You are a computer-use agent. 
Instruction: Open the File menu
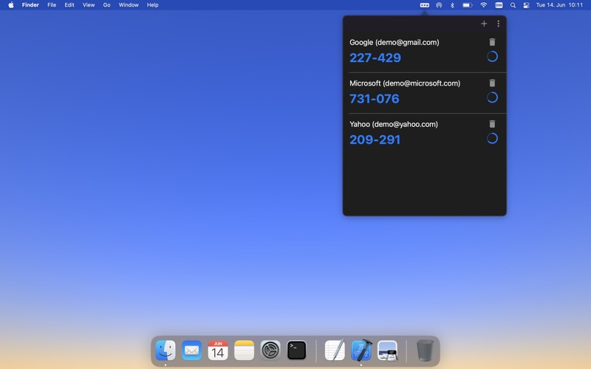tap(52, 5)
